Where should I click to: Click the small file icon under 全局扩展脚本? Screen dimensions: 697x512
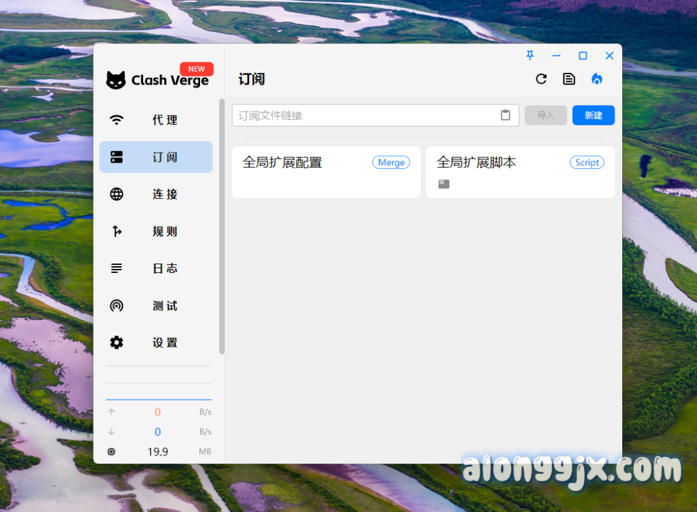tap(444, 184)
